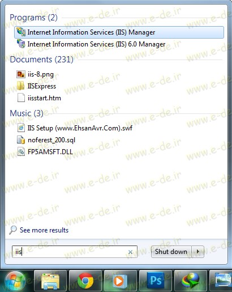The width and height of the screenshot is (232, 292).
Task: Open the iis-8.png image file
Action: click(41, 74)
